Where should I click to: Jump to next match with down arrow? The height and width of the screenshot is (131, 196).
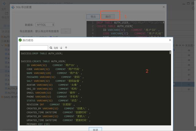coord(61,48)
